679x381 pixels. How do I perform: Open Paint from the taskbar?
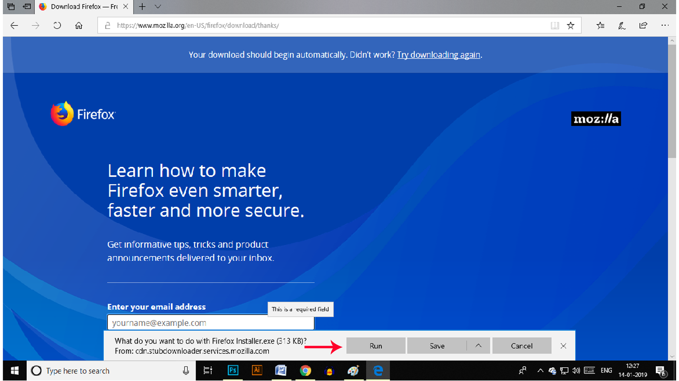353,370
